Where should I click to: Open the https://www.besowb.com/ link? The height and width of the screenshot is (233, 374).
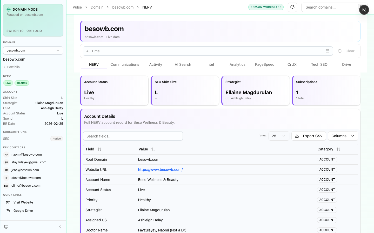coord(160,170)
